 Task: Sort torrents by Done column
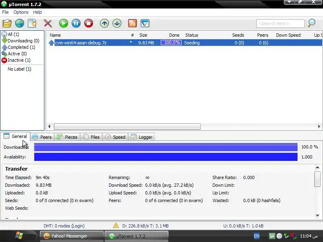[x=174, y=35]
